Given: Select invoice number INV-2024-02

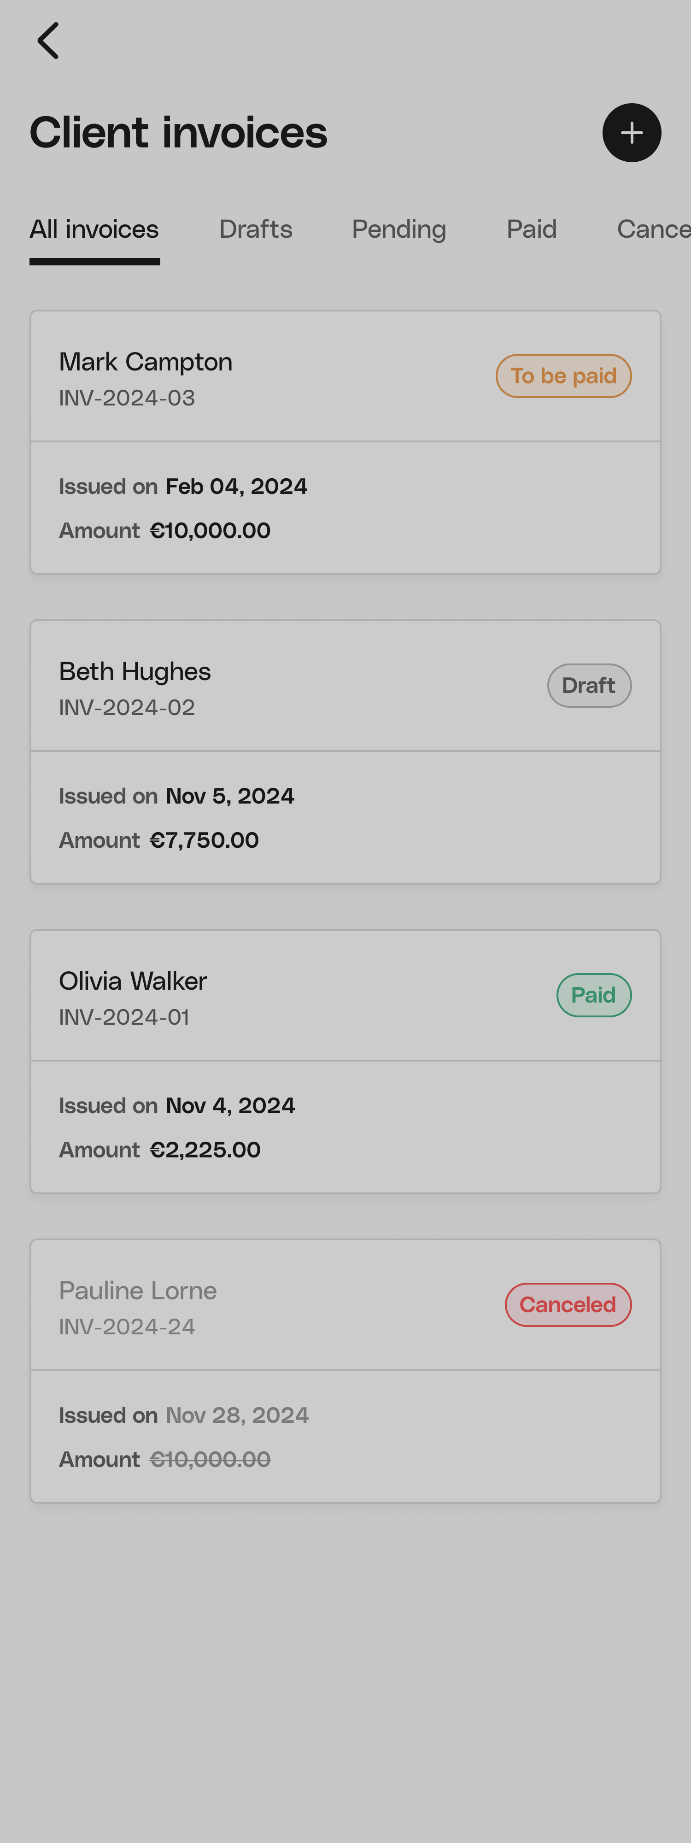Looking at the screenshot, I should tap(127, 708).
